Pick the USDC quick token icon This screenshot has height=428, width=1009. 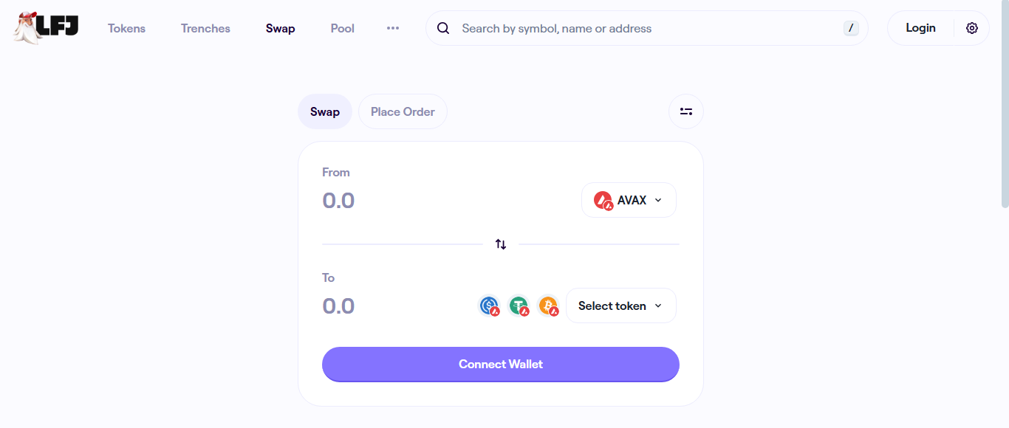click(x=489, y=306)
